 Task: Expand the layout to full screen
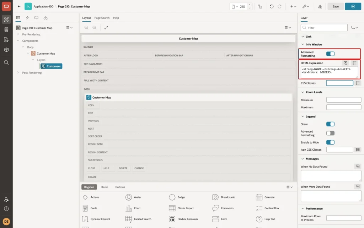click(x=106, y=27)
